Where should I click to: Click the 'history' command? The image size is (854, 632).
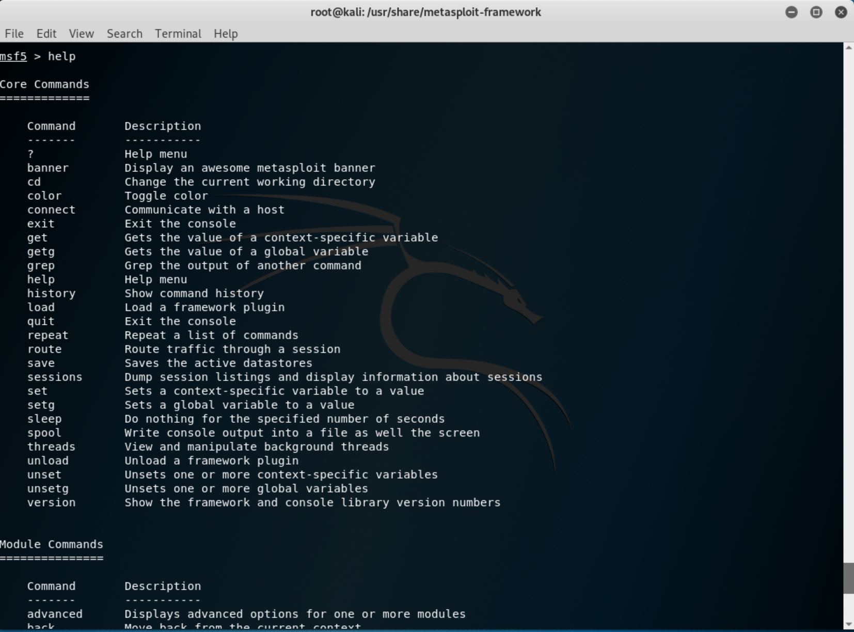(x=51, y=293)
